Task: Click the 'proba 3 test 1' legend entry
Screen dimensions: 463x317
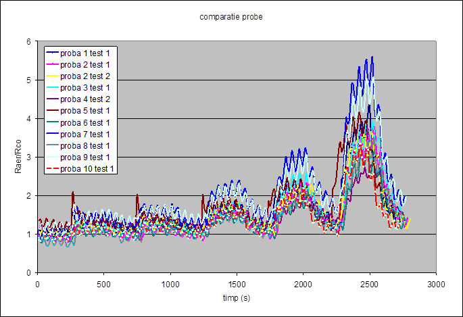Action: coord(78,88)
